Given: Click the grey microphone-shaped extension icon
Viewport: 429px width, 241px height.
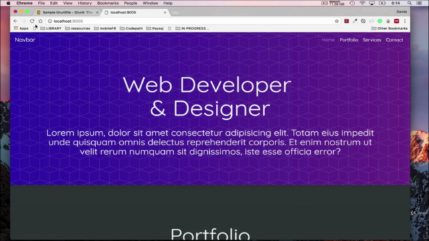Looking at the screenshot, I should tap(388, 21).
